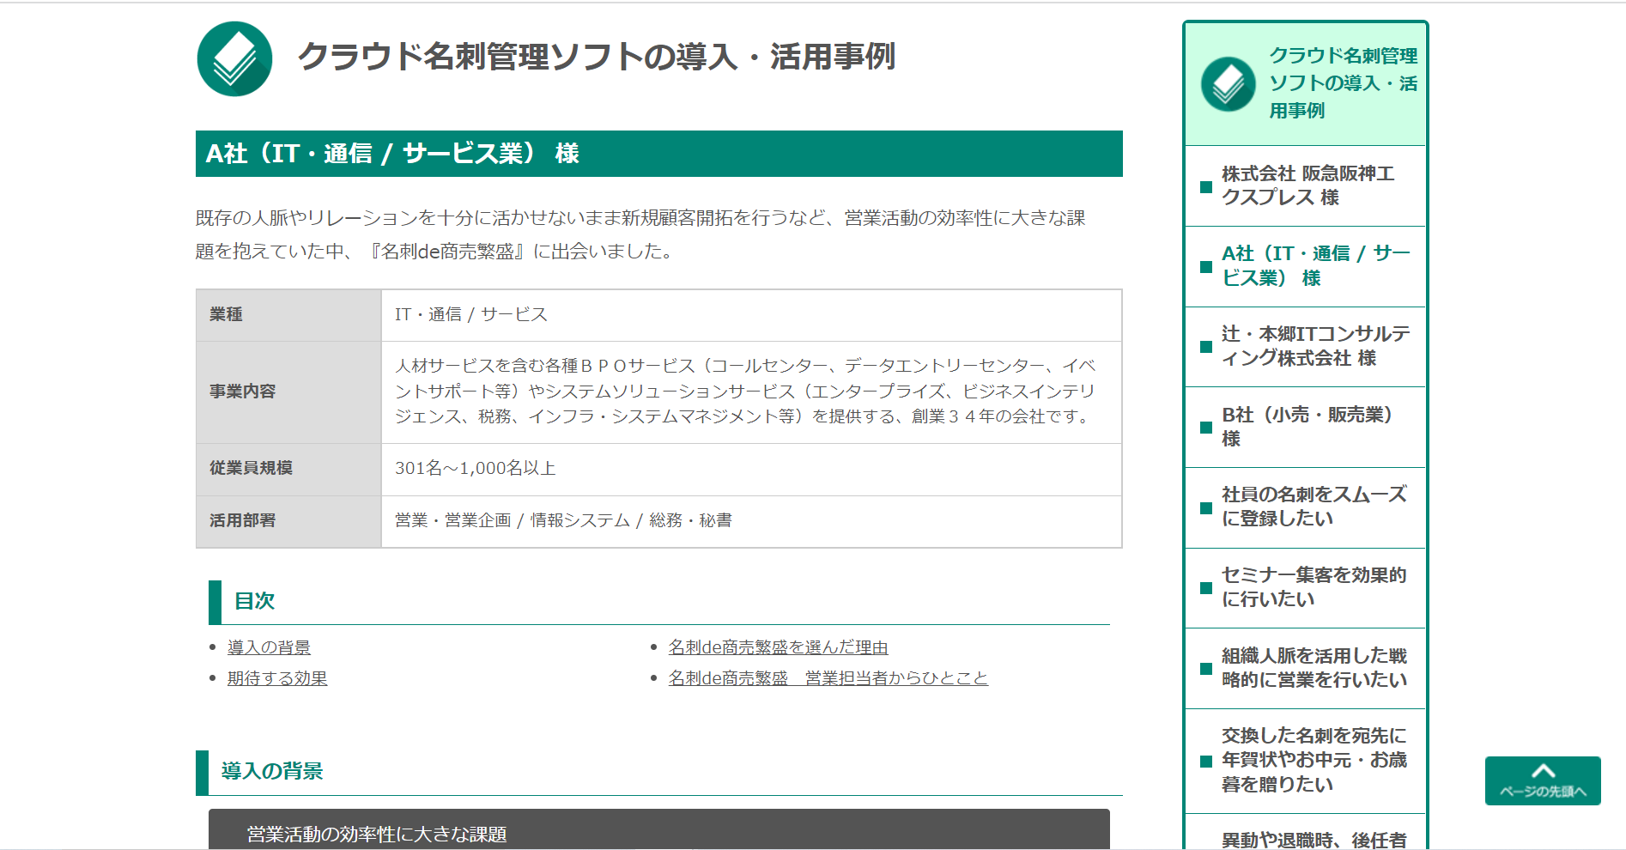Click the 導入の背景 section heading
The height and width of the screenshot is (850, 1626).
point(272,771)
